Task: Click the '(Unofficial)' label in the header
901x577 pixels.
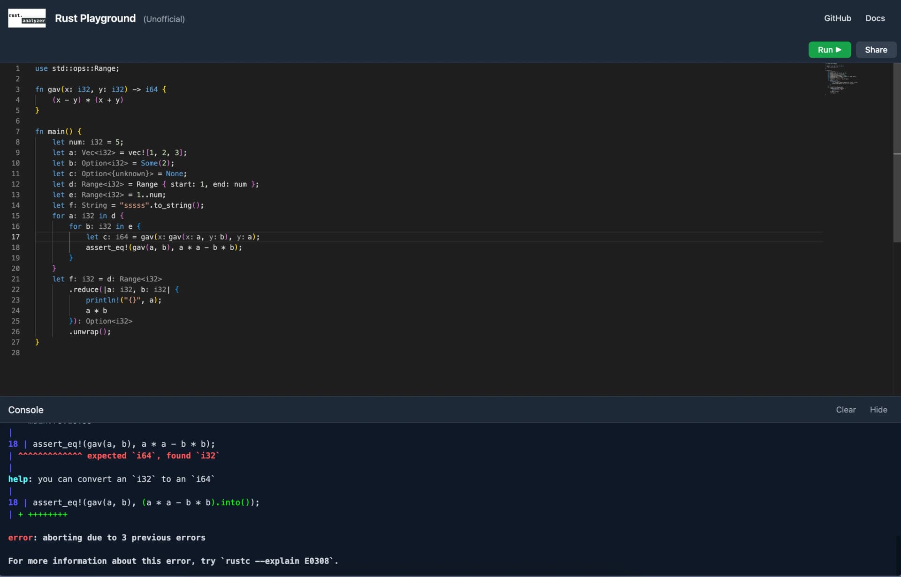Action: [164, 19]
